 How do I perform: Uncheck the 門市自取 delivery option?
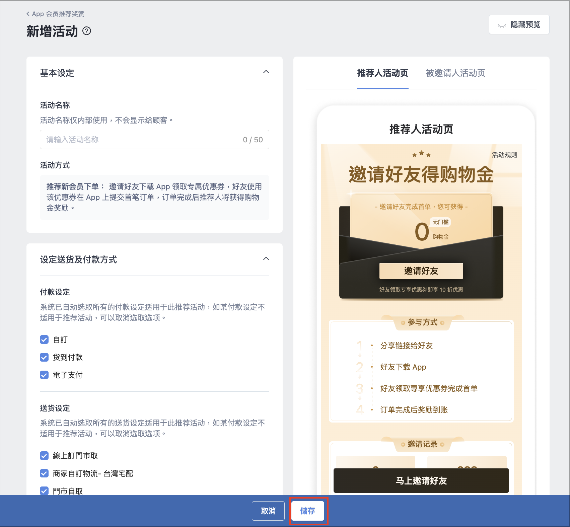[x=44, y=491]
